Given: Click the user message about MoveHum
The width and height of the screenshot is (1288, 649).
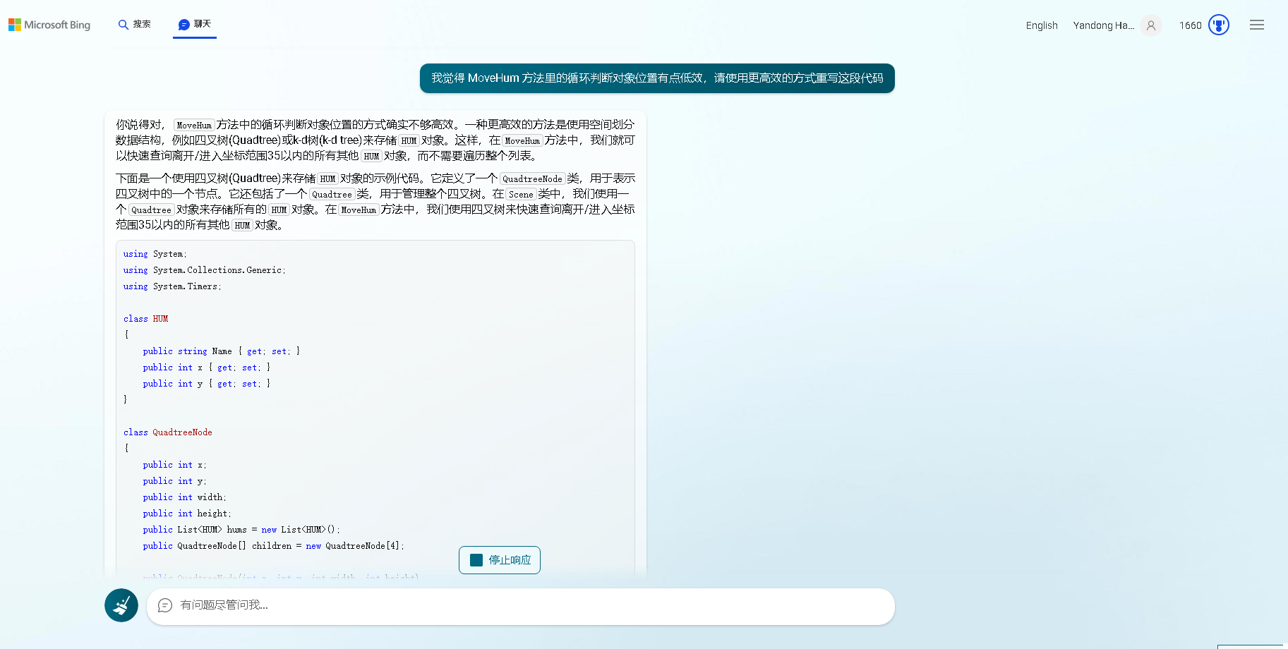Looking at the screenshot, I should click(657, 78).
